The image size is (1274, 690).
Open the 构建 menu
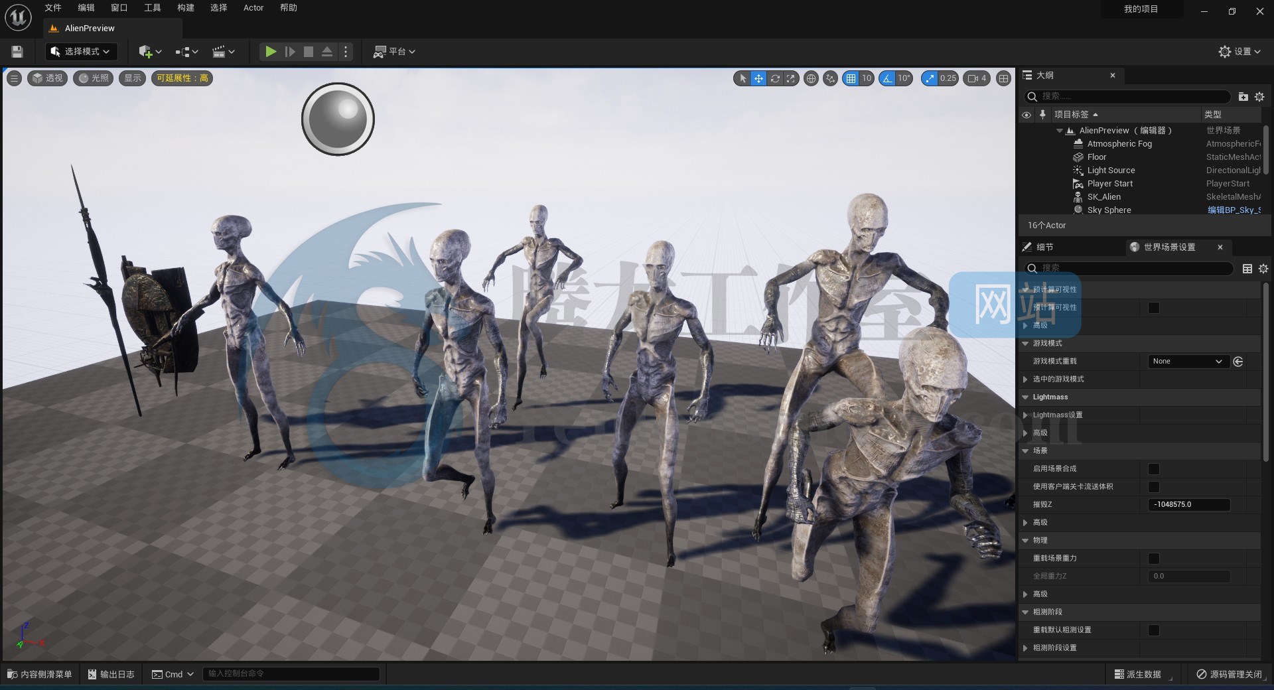point(186,8)
